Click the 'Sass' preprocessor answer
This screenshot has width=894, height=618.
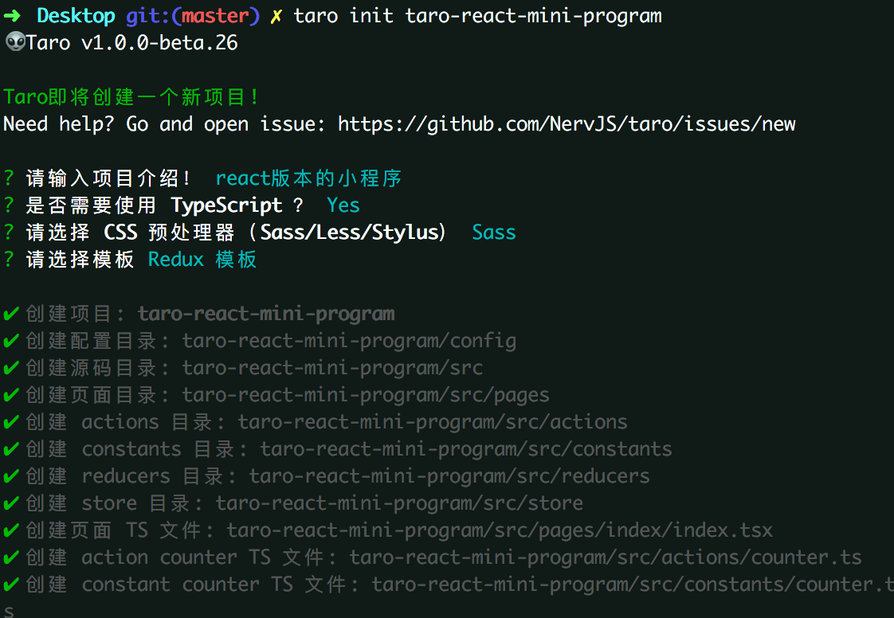[x=494, y=233]
